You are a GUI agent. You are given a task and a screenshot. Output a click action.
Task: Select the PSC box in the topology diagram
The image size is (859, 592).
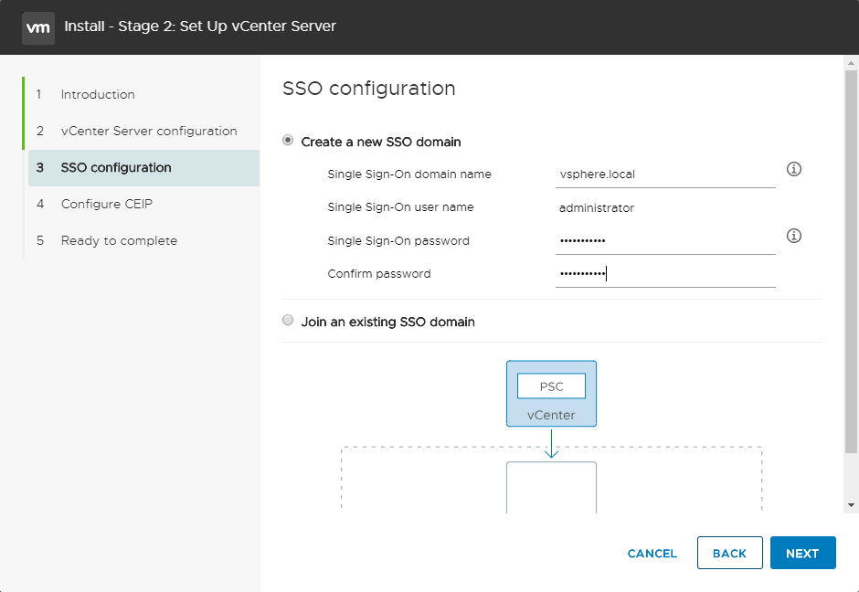(551, 386)
